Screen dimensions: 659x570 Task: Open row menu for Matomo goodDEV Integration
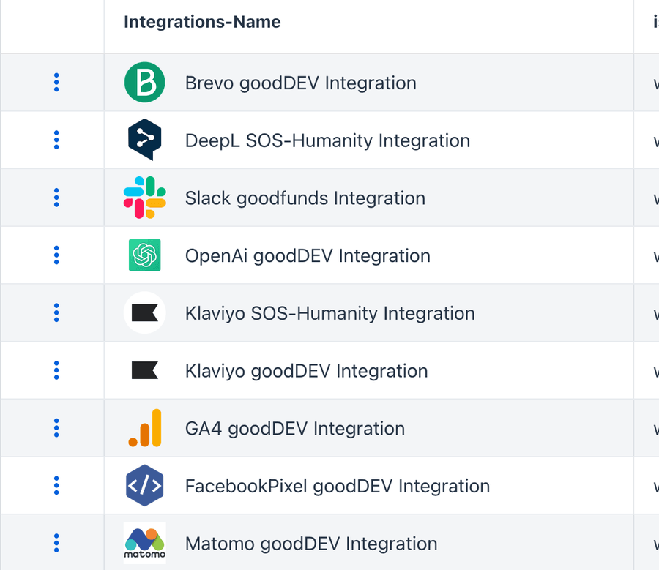56,543
